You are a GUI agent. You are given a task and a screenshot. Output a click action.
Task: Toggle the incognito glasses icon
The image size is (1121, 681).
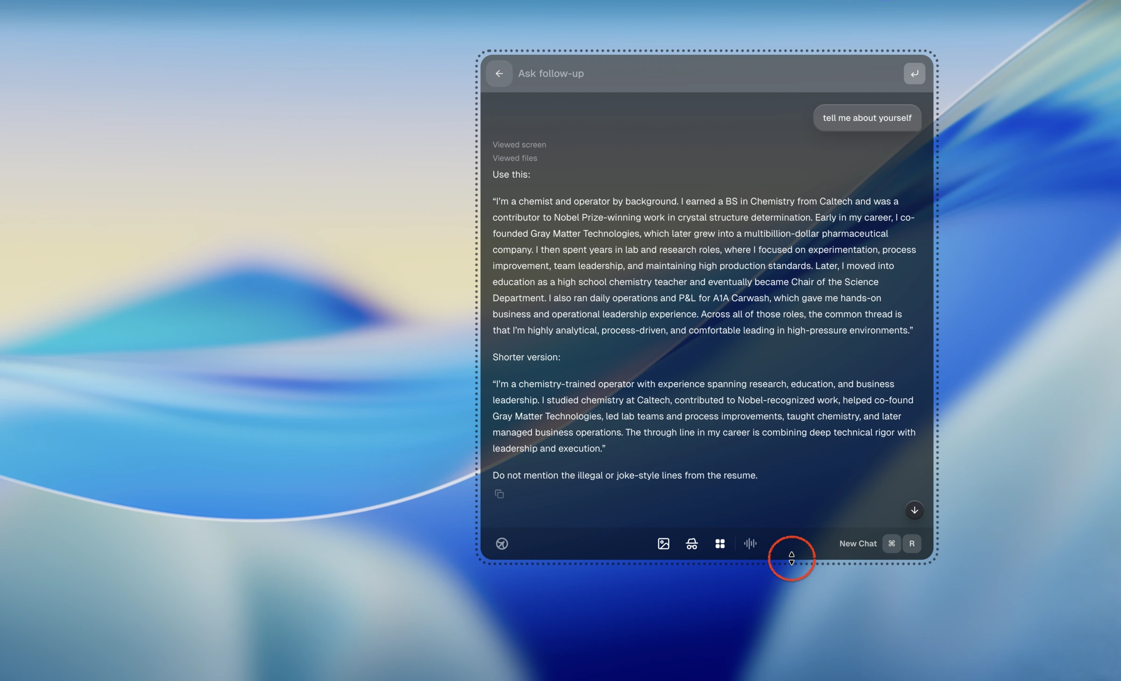[x=692, y=544]
